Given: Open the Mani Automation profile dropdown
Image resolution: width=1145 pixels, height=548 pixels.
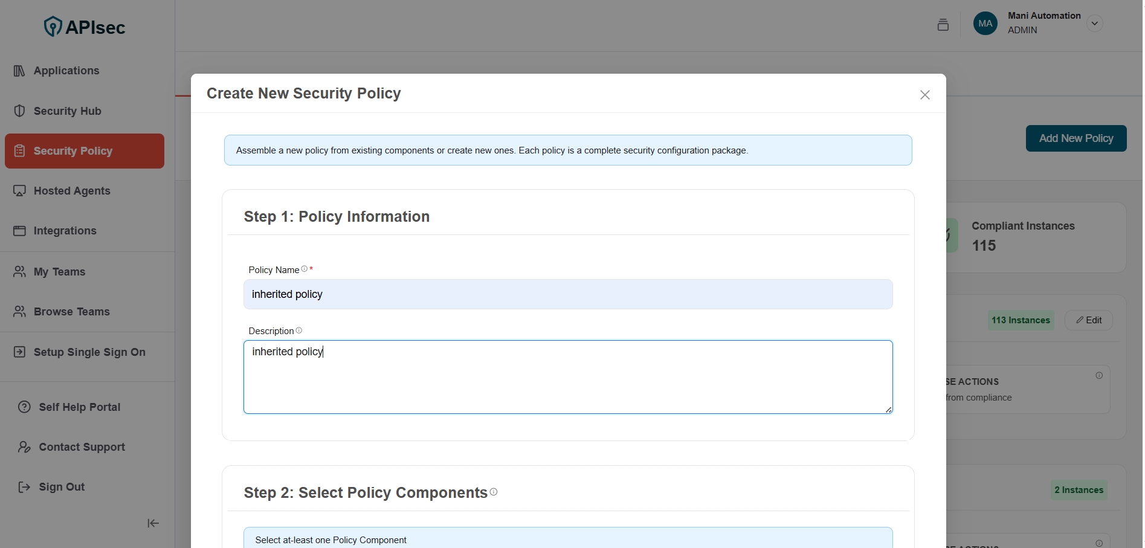Looking at the screenshot, I should click(1094, 23).
